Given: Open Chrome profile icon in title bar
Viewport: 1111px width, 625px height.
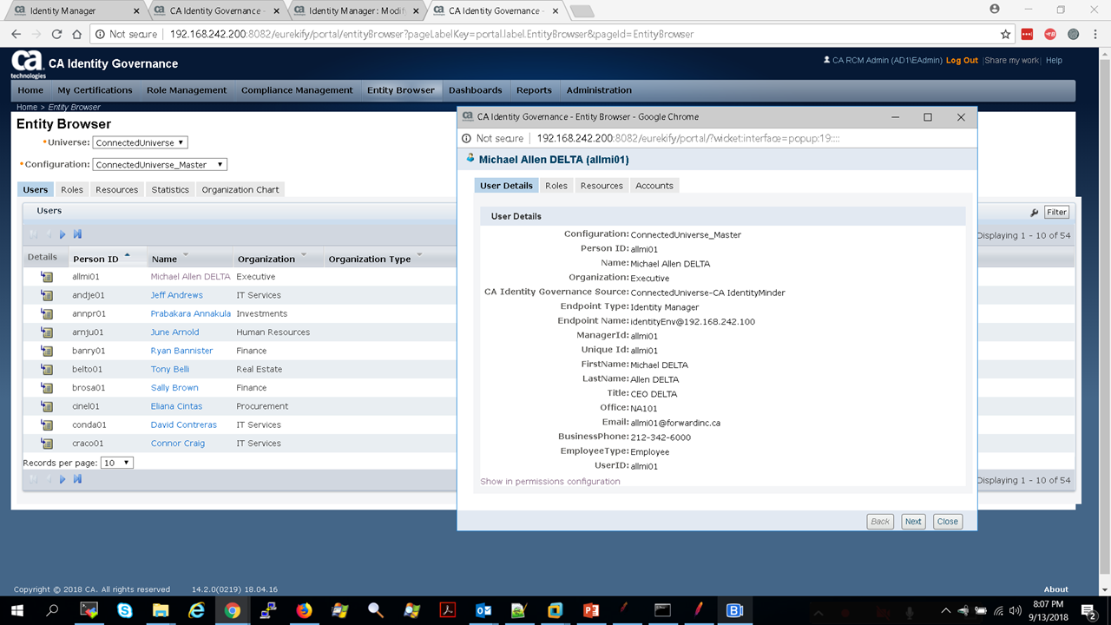Looking at the screenshot, I should pos(995,10).
